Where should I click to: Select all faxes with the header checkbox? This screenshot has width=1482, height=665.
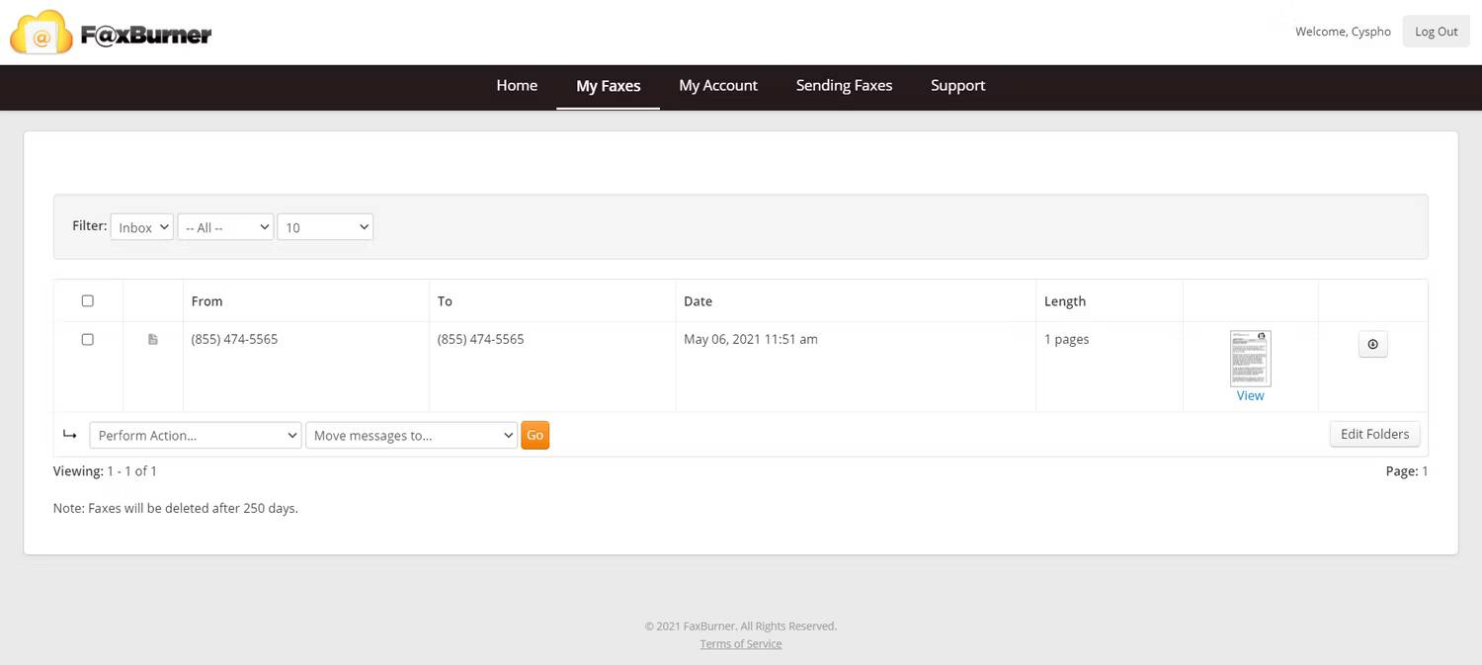tap(88, 301)
